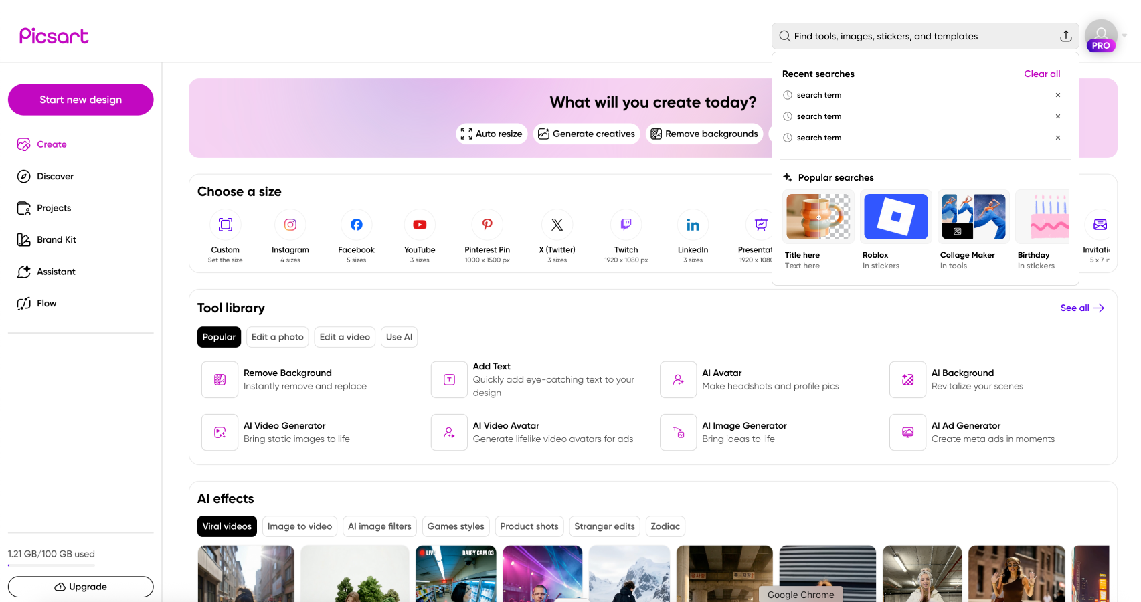Switch to the Edit a photo tab
Image resolution: width=1141 pixels, height=602 pixels.
pos(277,337)
